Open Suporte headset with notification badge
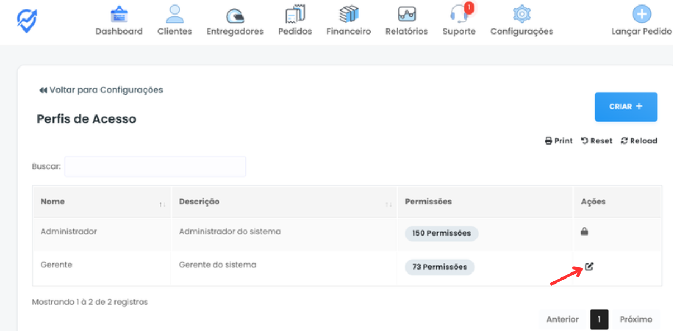 coord(459,14)
